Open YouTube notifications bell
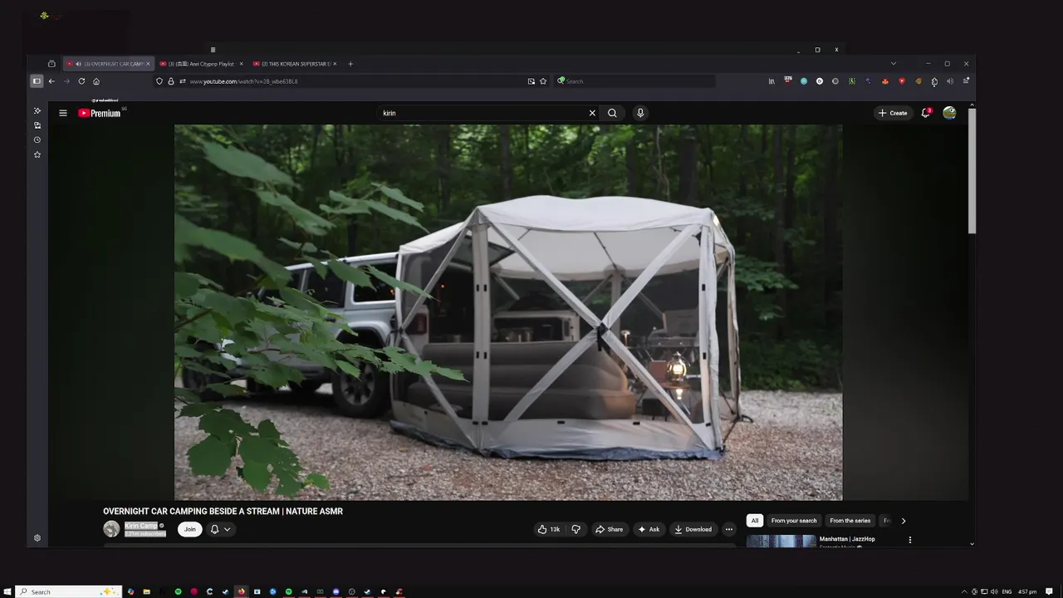The image size is (1063, 598). point(925,113)
